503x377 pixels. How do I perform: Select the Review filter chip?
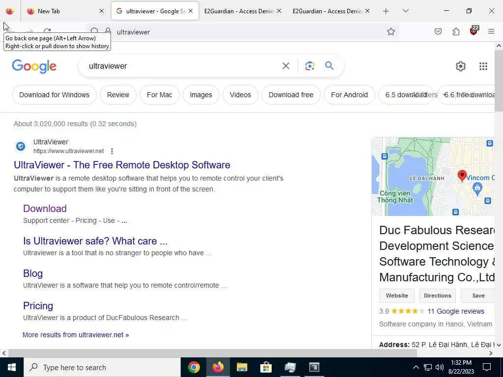pos(118,95)
